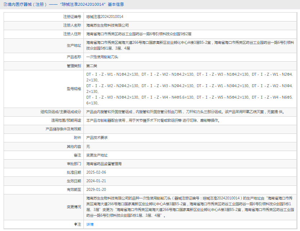Click the 其他内容 row label
This screenshot has width=300, height=231.
click(x=74, y=146)
